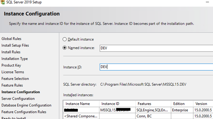Open the Feature Rules step

tap(12, 85)
